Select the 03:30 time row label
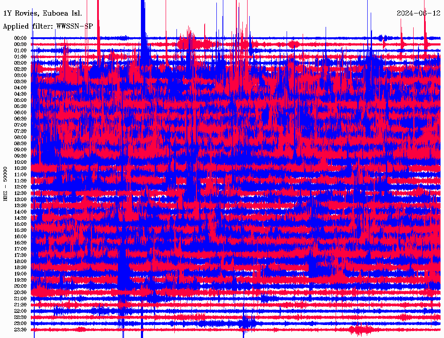This screenshot has width=444, height=338. (x=20, y=81)
